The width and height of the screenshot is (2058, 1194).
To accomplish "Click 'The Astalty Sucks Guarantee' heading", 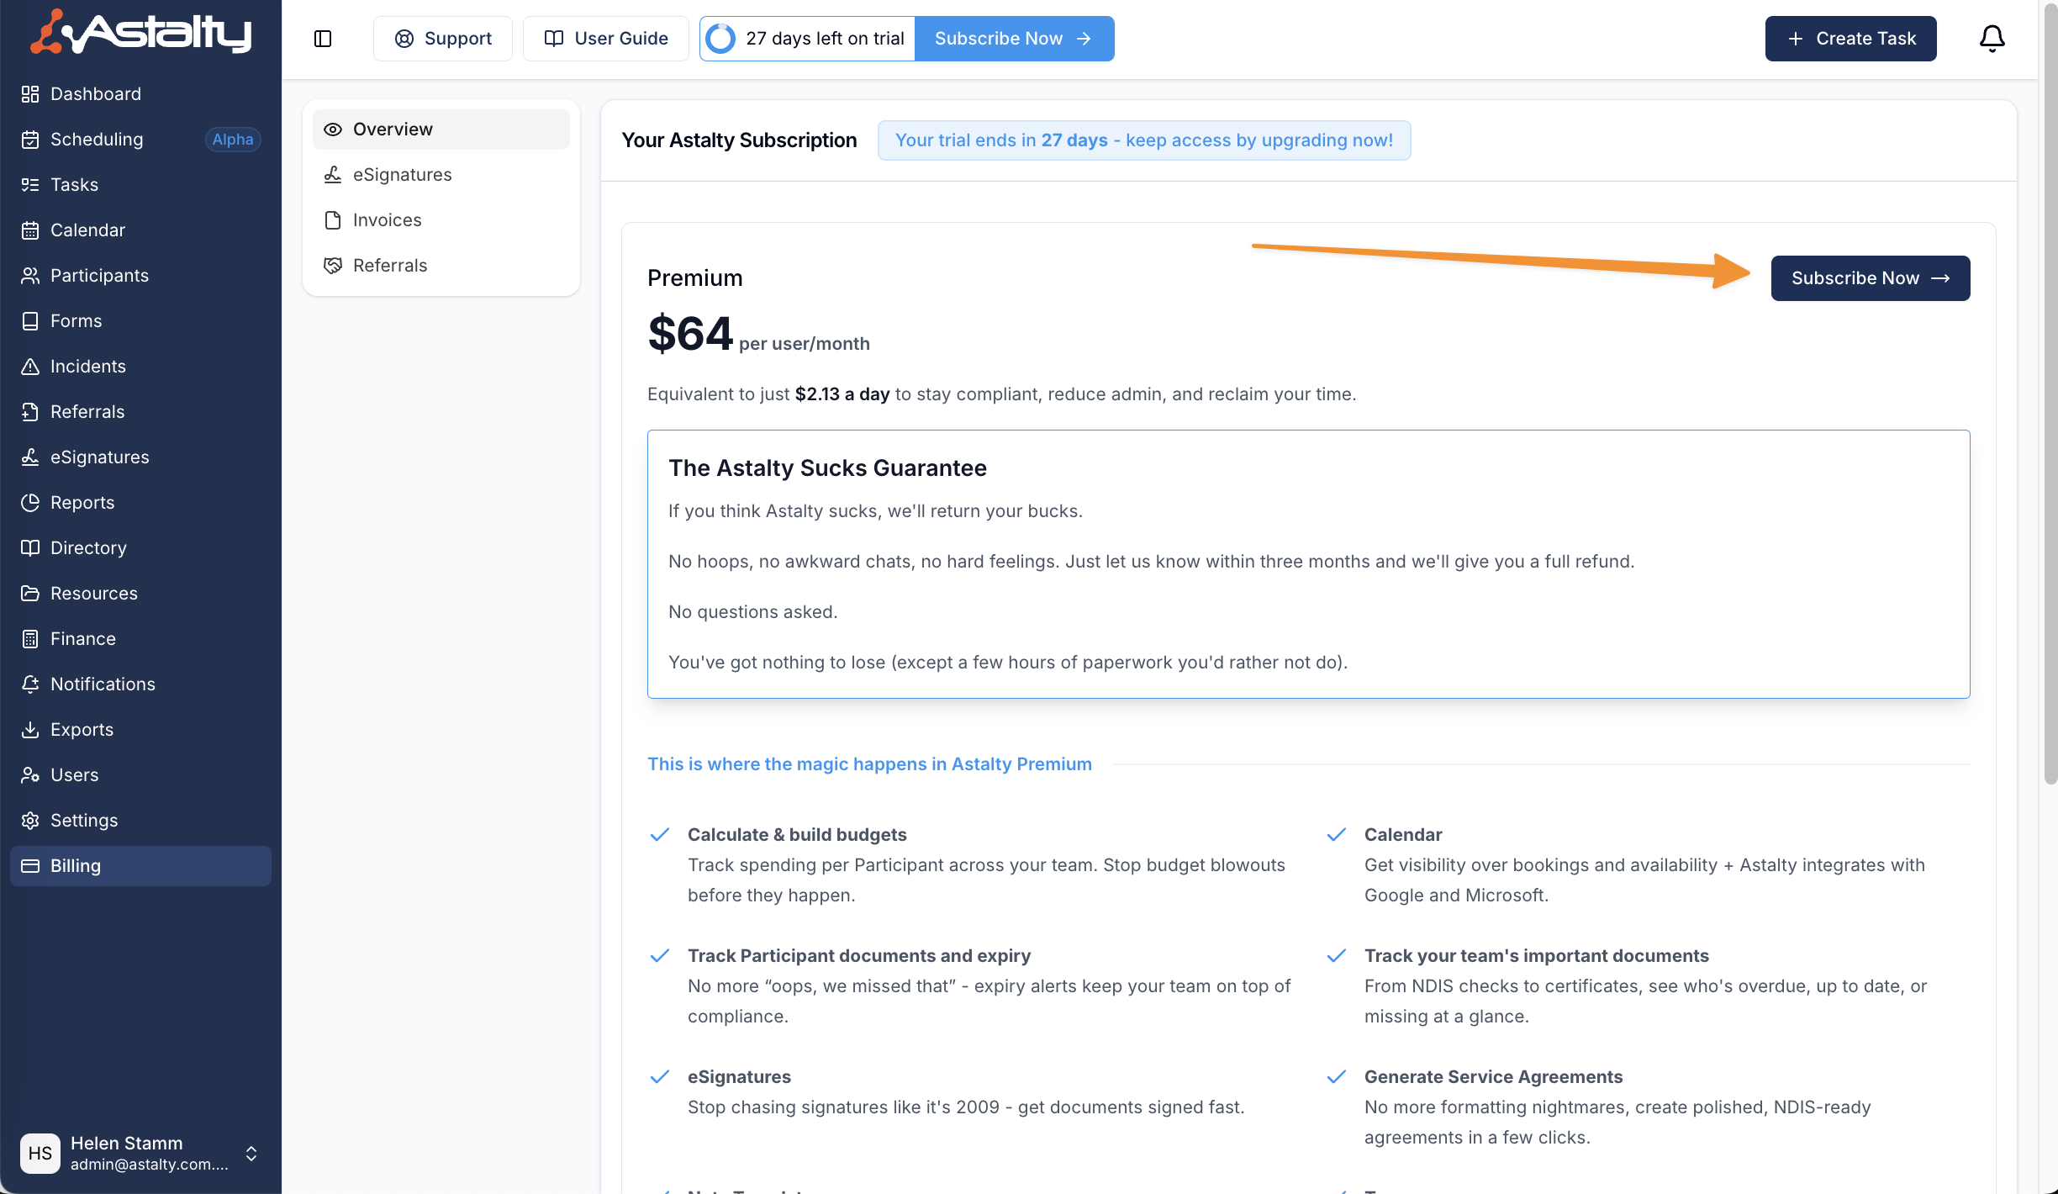I will 827,468.
